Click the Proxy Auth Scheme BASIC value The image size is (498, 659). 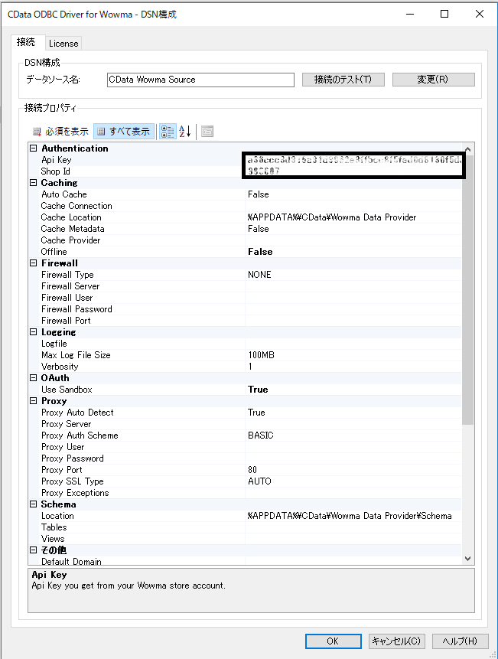(260, 435)
